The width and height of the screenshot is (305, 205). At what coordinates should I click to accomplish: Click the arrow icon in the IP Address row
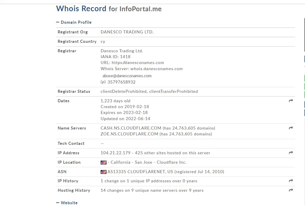291,153
